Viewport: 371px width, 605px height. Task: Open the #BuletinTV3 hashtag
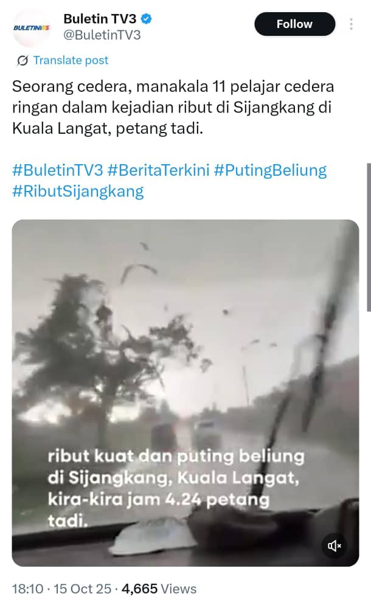[x=58, y=170]
